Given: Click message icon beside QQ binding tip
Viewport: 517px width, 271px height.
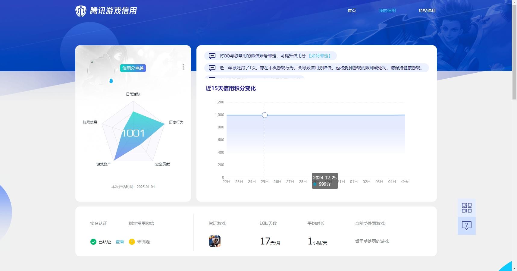Looking at the screenshot, I should point(212,56).
